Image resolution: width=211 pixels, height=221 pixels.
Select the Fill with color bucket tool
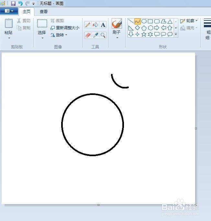click(95, 25)
